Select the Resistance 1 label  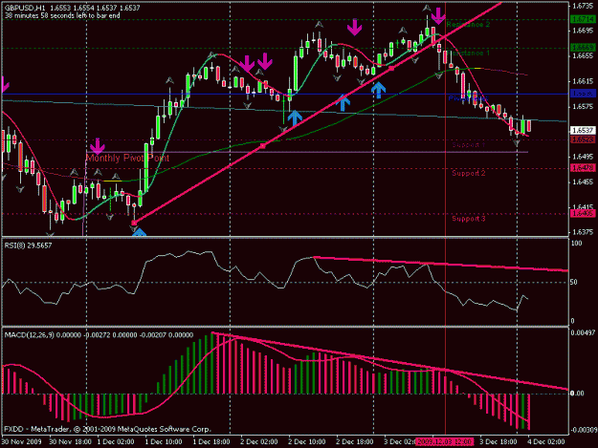pyautogui.click(x=470, y=53)
